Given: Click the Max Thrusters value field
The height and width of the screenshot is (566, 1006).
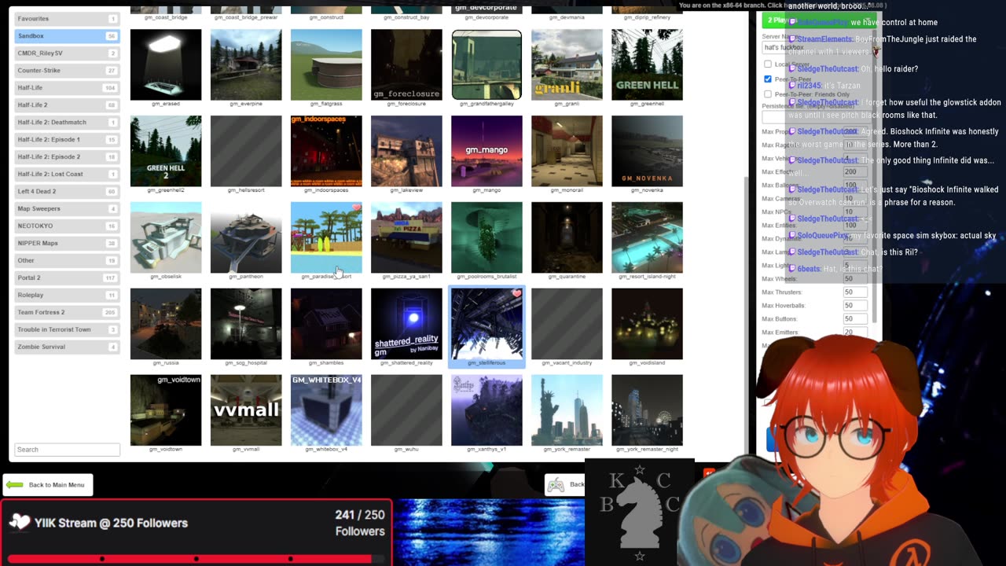Looking at the screenshot, I should pyautogui.click(x=855, y=292).
